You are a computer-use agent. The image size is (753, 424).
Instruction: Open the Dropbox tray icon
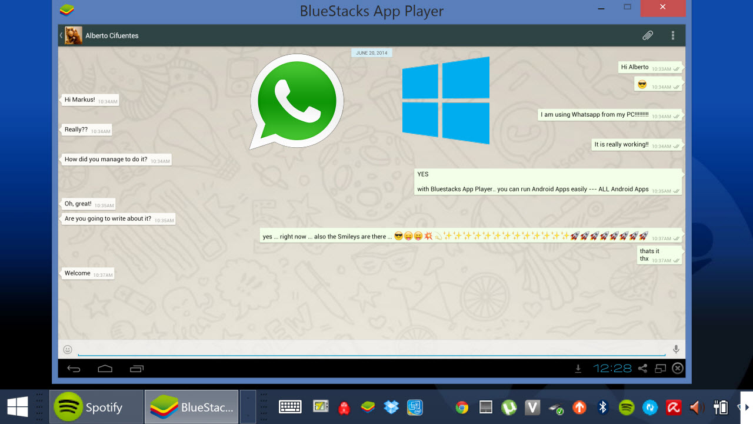coord(391,406)
